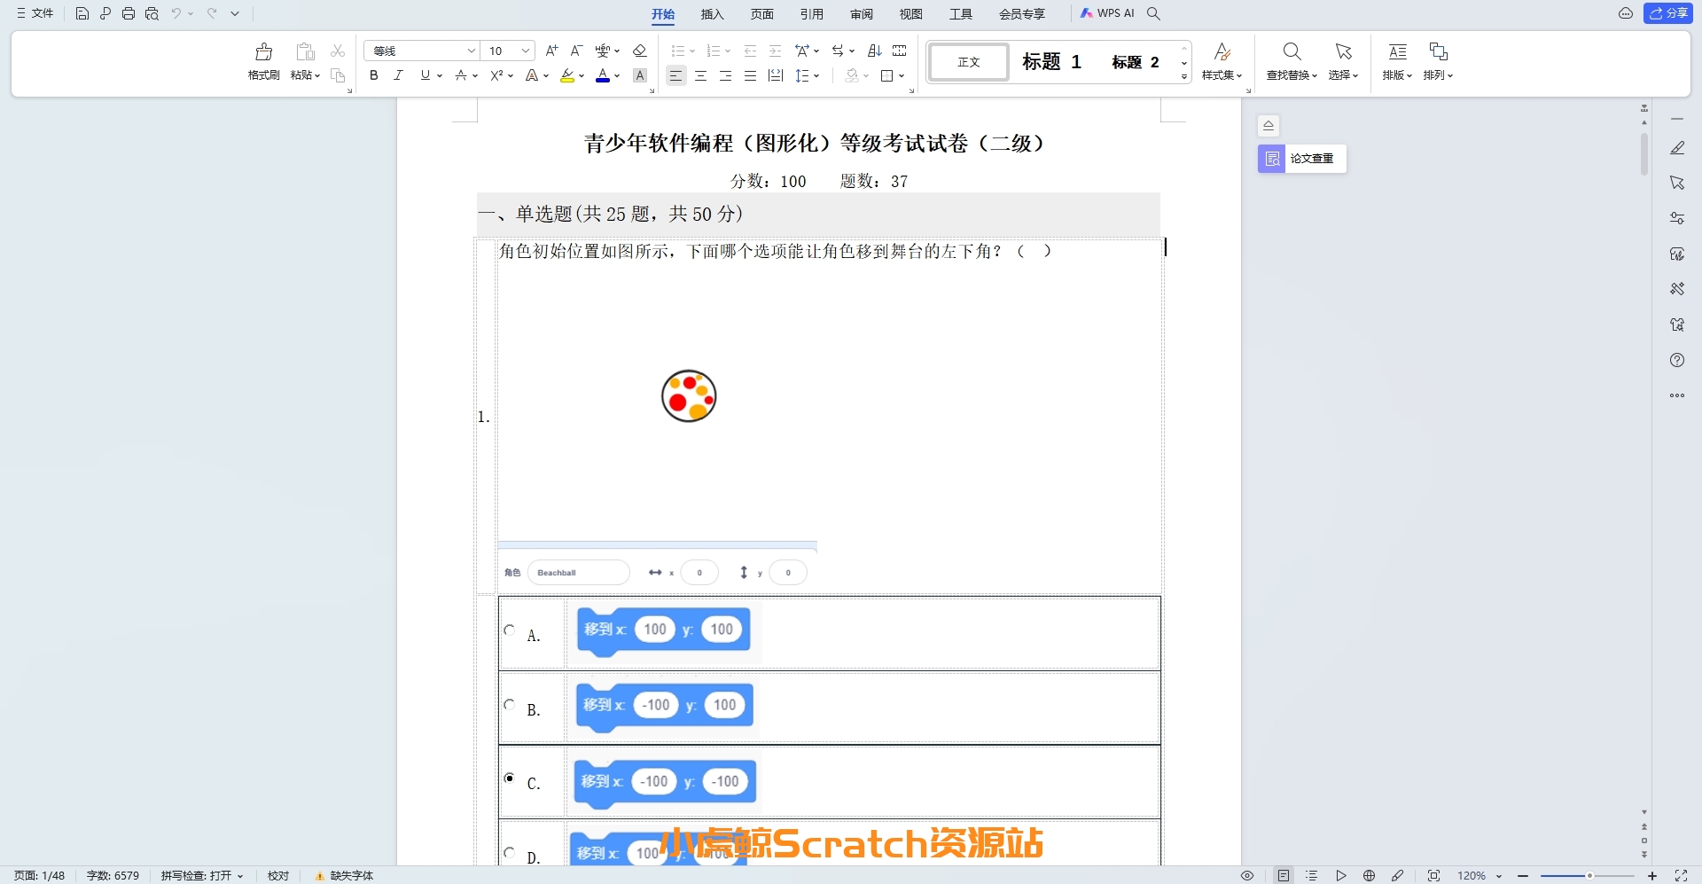Align text left
The width and height of the screenshot is (1702, 884).
tap(675, 75)
